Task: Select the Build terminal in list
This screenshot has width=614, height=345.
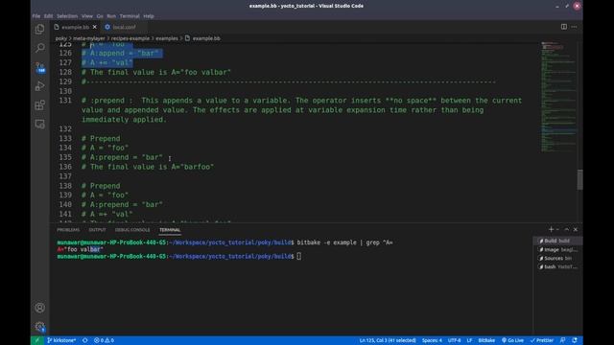Action: (557, 241)
